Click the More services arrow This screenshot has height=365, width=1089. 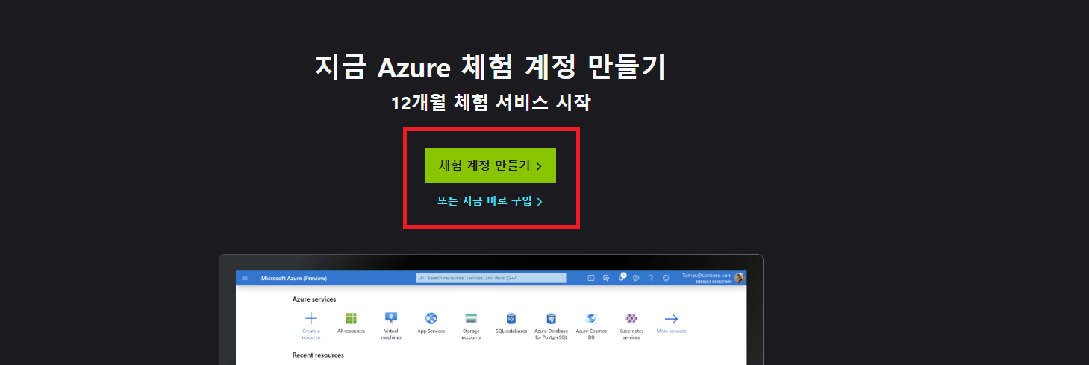click(671, 318)
